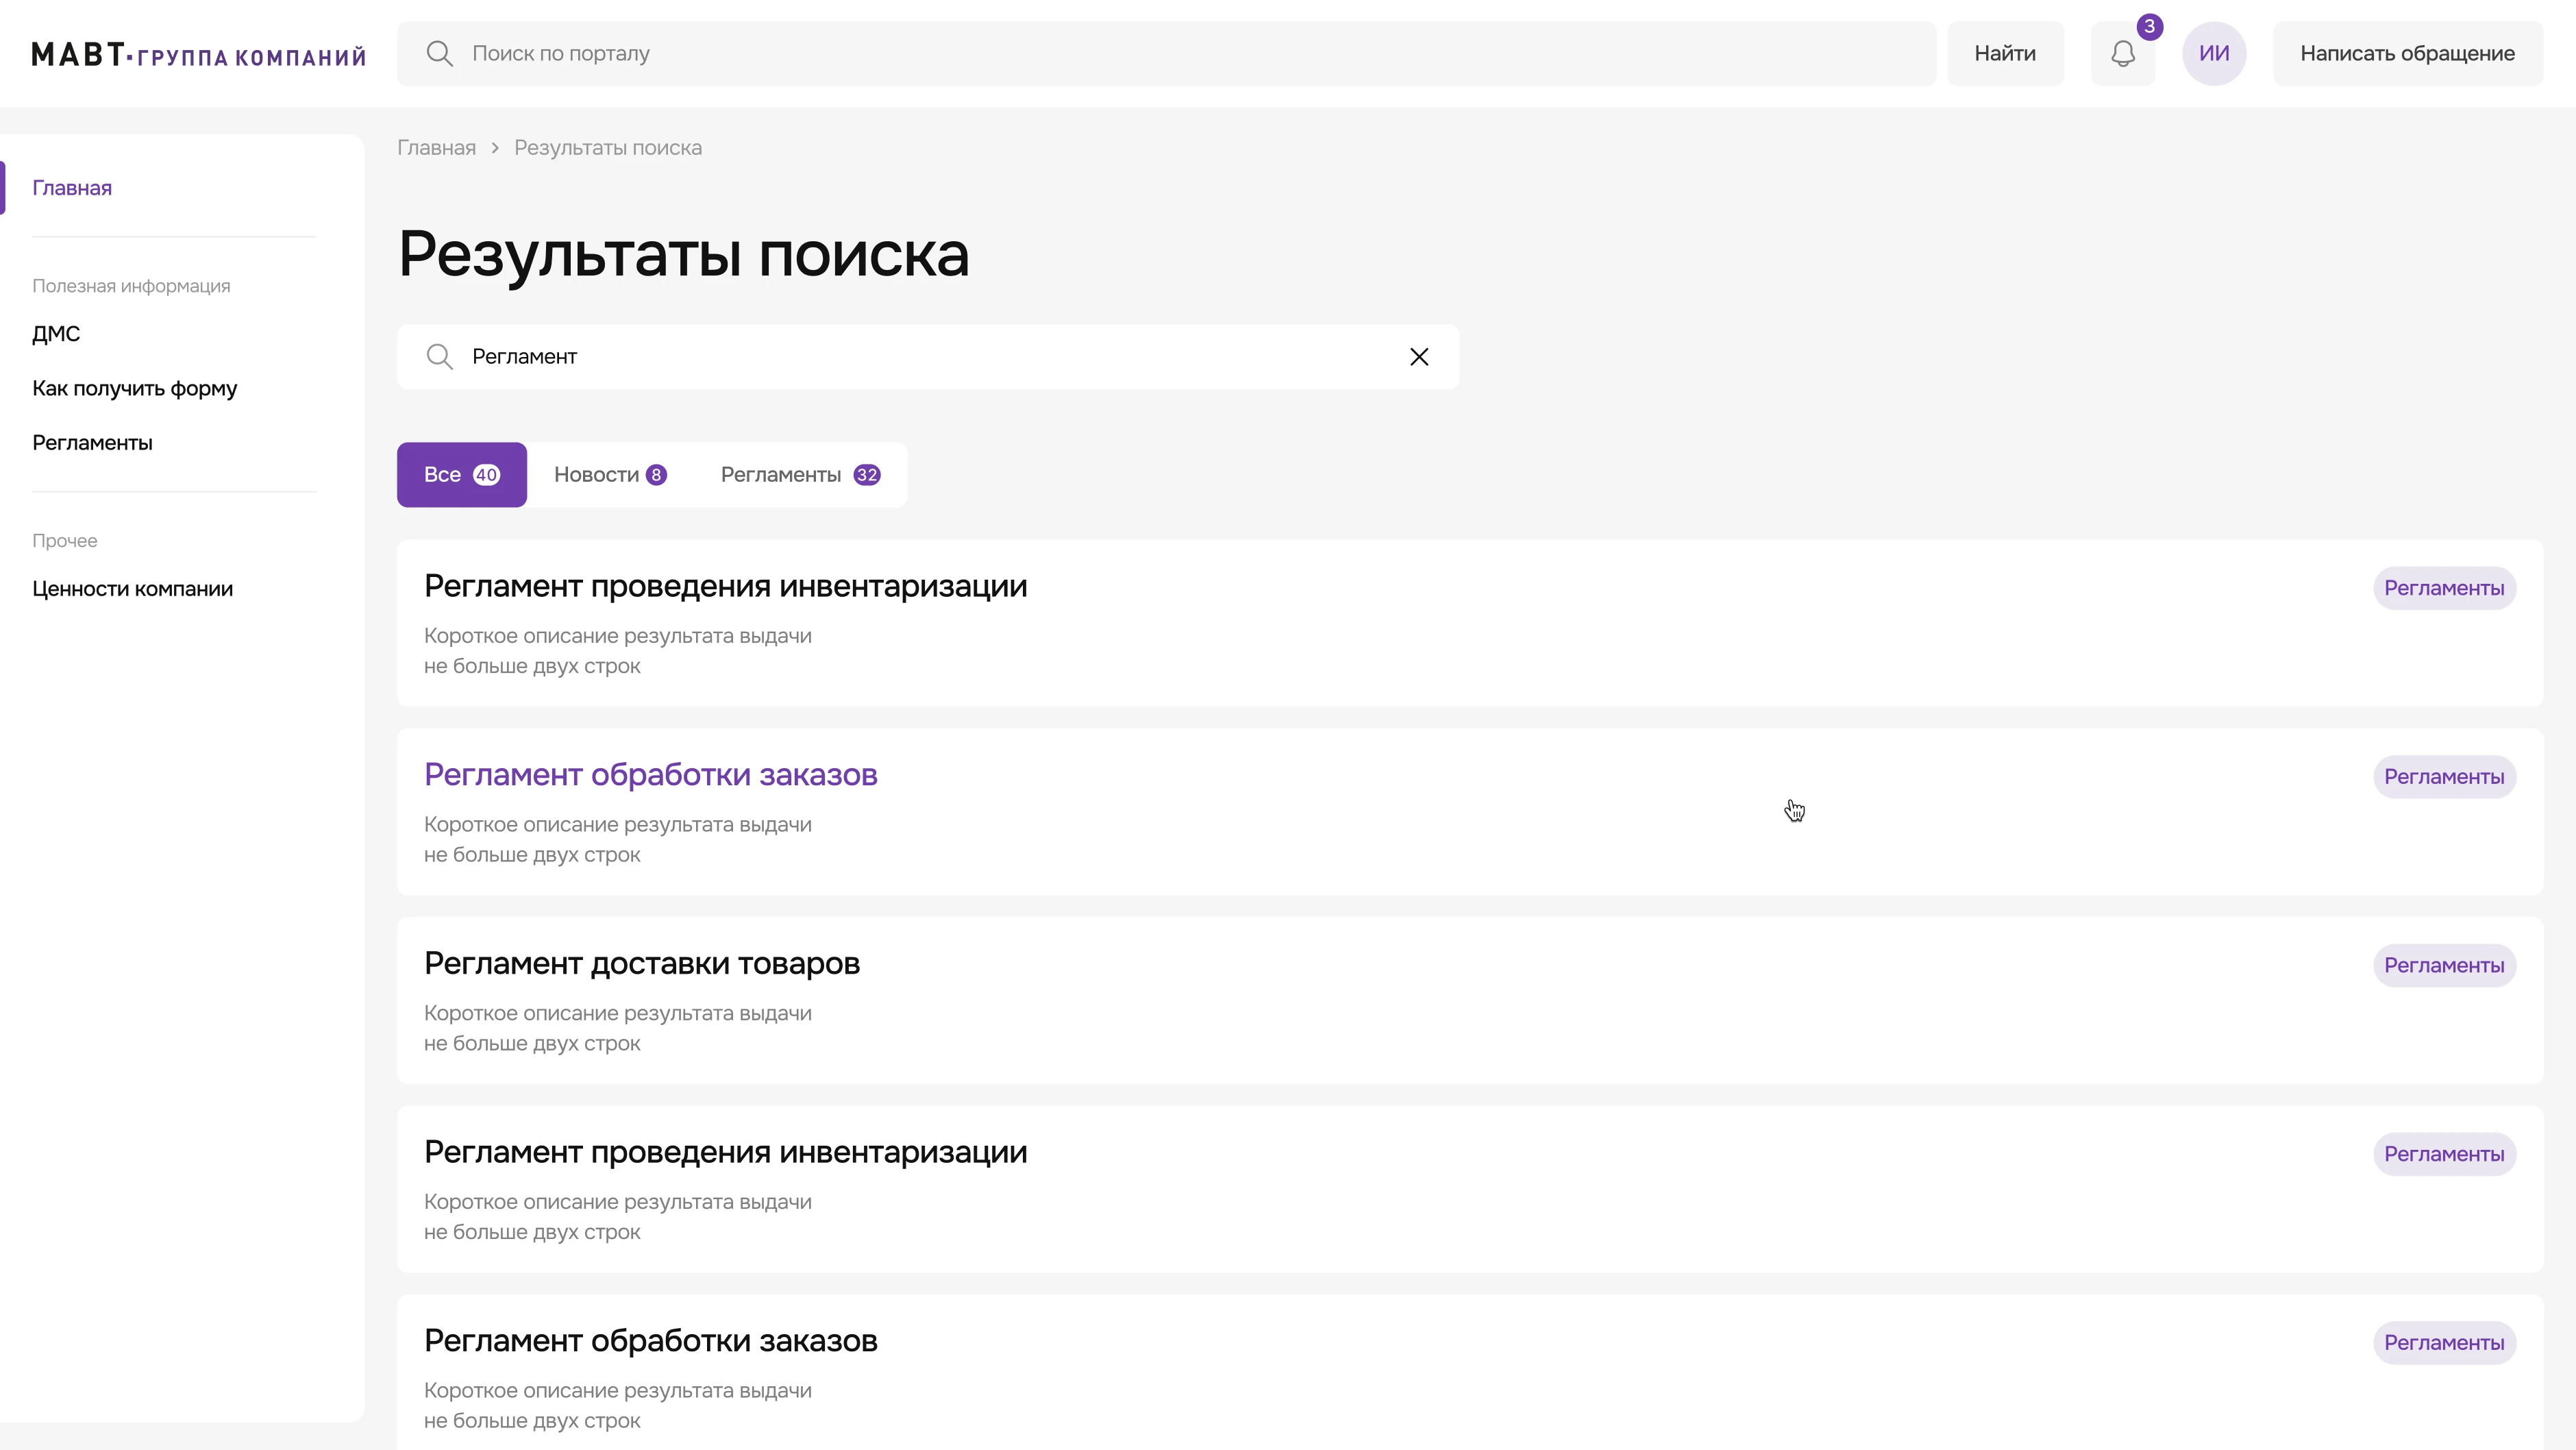This screenshot has height=1450, width=2576.
Task: Switch to the Новости tab
Action: (x=610, y=475)
